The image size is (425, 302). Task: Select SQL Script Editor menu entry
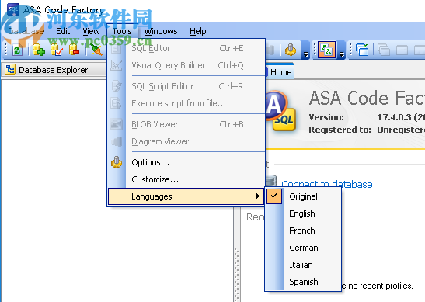186,86
